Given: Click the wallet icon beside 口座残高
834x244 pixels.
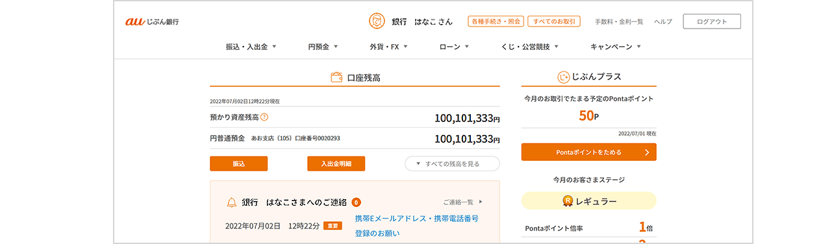Looking at the screenshot, I should [x=336, y=77].
